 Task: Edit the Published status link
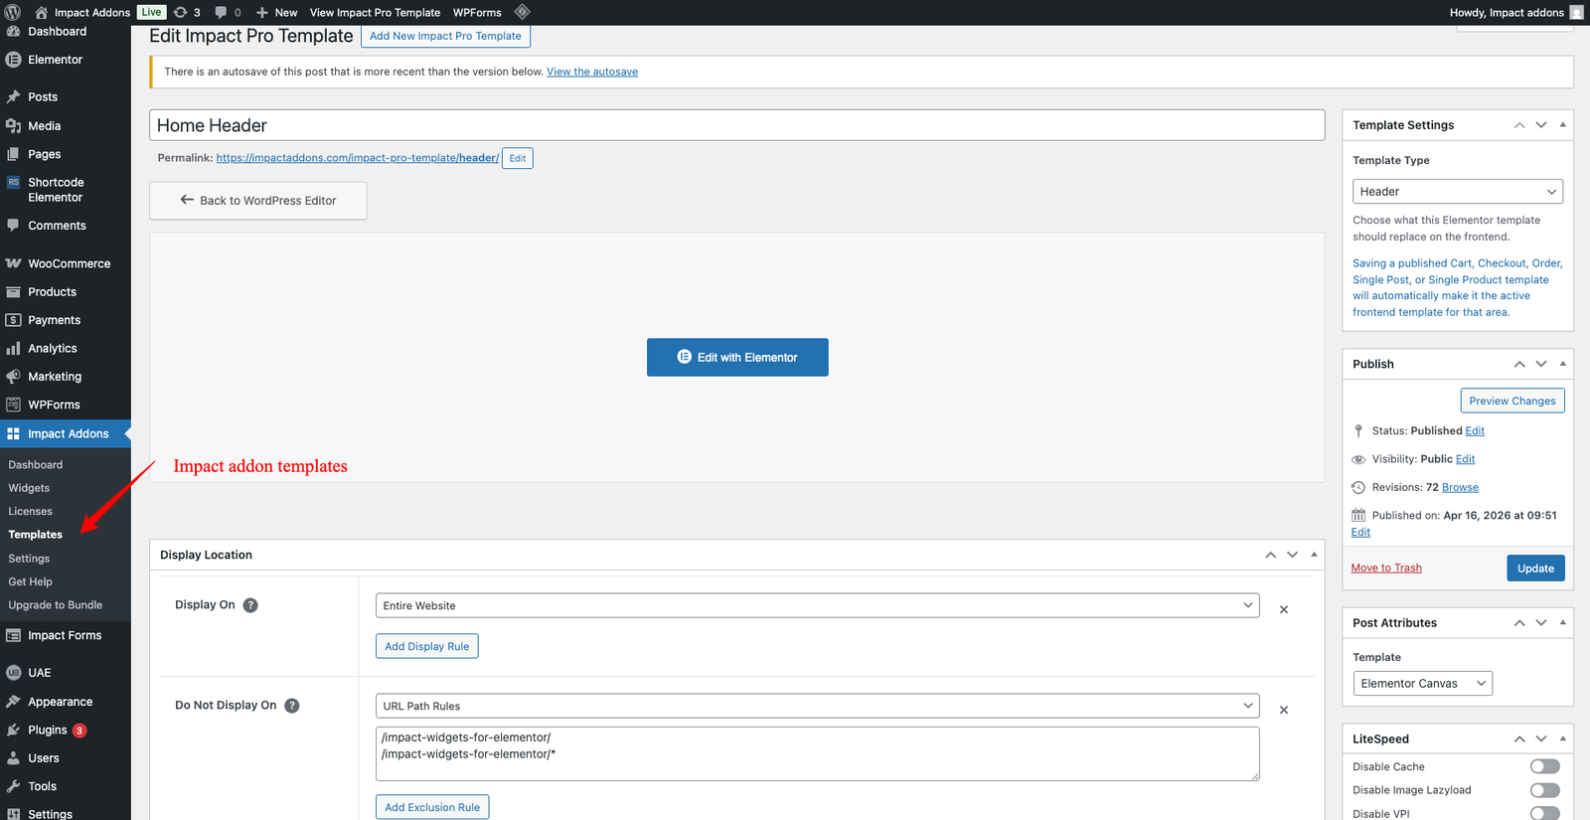coord(1475,430)
